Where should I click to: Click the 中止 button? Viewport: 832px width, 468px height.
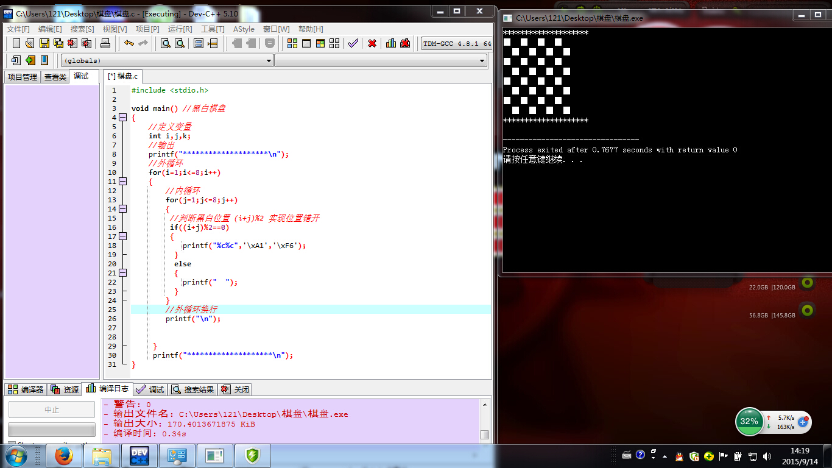52,409
